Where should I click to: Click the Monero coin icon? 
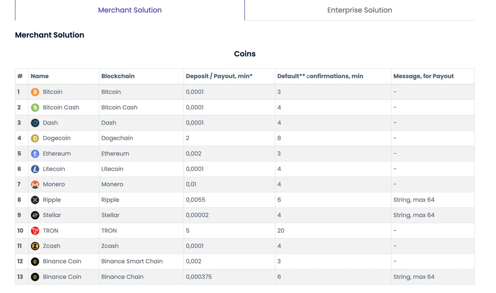35,184
